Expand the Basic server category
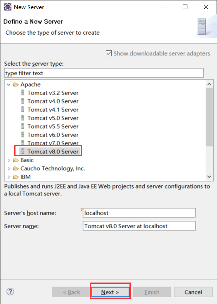This screenshot has height=304, width=217. 9,160
